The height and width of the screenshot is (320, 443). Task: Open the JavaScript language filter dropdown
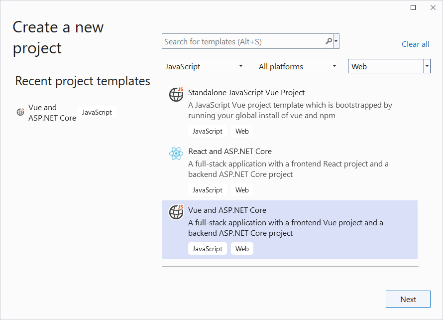click(204, 66)
